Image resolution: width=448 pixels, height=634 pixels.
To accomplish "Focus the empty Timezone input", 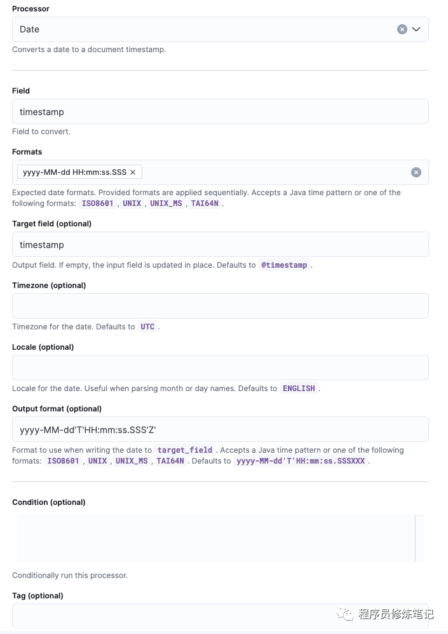I will point(220,306).
